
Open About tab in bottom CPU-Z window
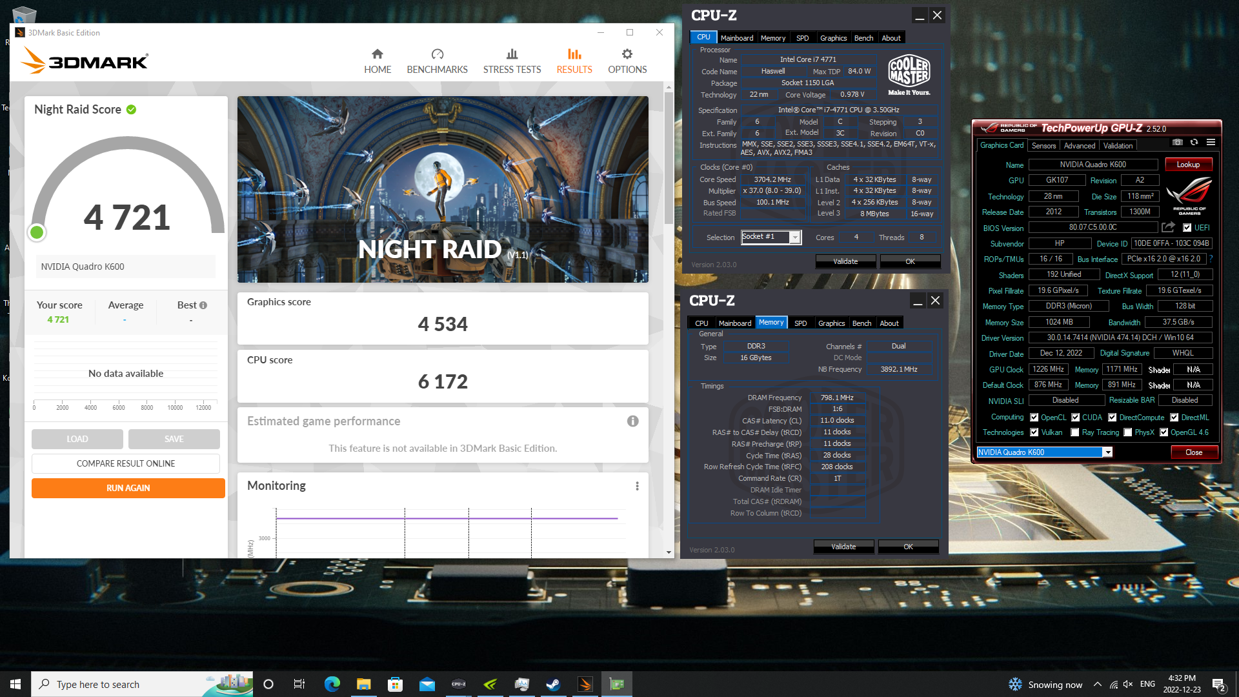889,323
